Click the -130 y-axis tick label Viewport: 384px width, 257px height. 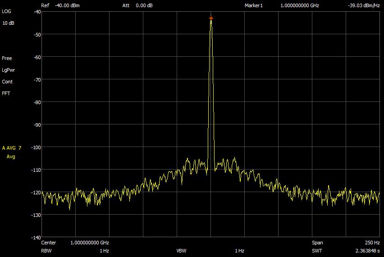(x=36, y=215)
